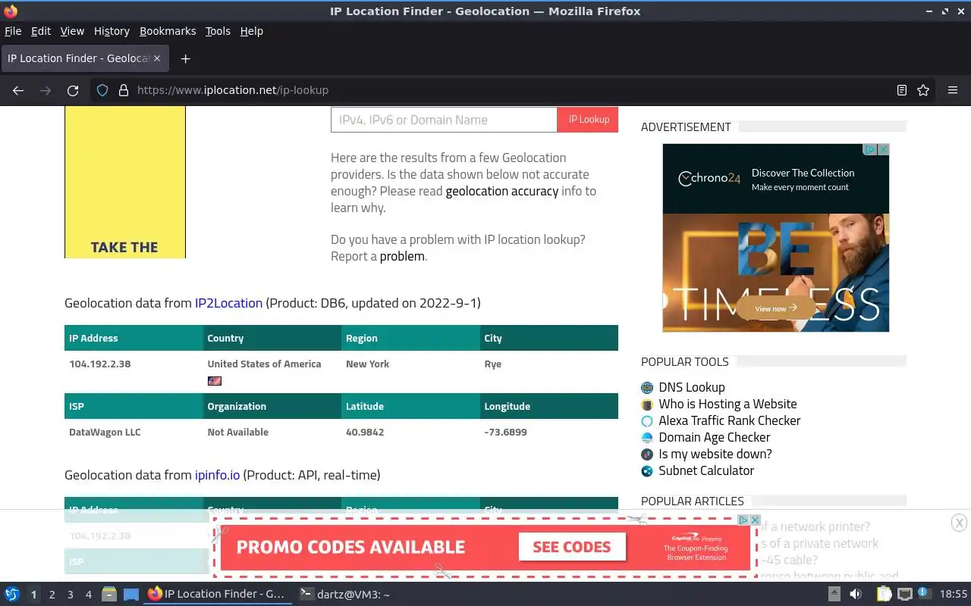The width and height of the screenshot is (971, 606).
Task: Click SEE CODES button in banner ad
Action: (x=572, y=547)
